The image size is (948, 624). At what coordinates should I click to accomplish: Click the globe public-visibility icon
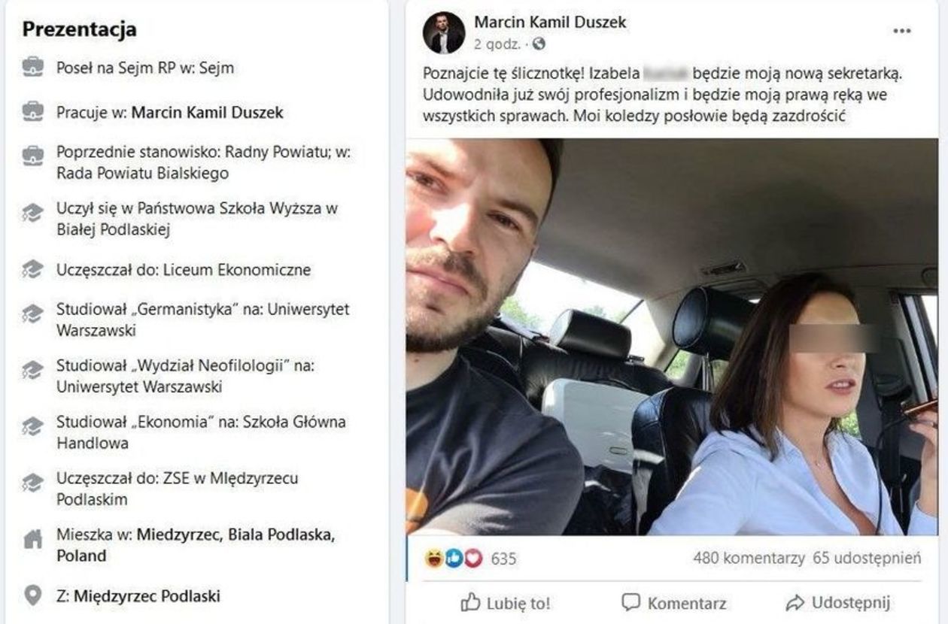tap(538, 44)
